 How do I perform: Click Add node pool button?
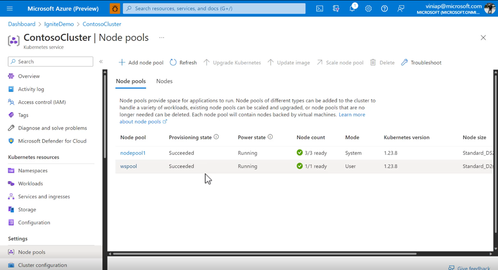[x=141, y=63]
